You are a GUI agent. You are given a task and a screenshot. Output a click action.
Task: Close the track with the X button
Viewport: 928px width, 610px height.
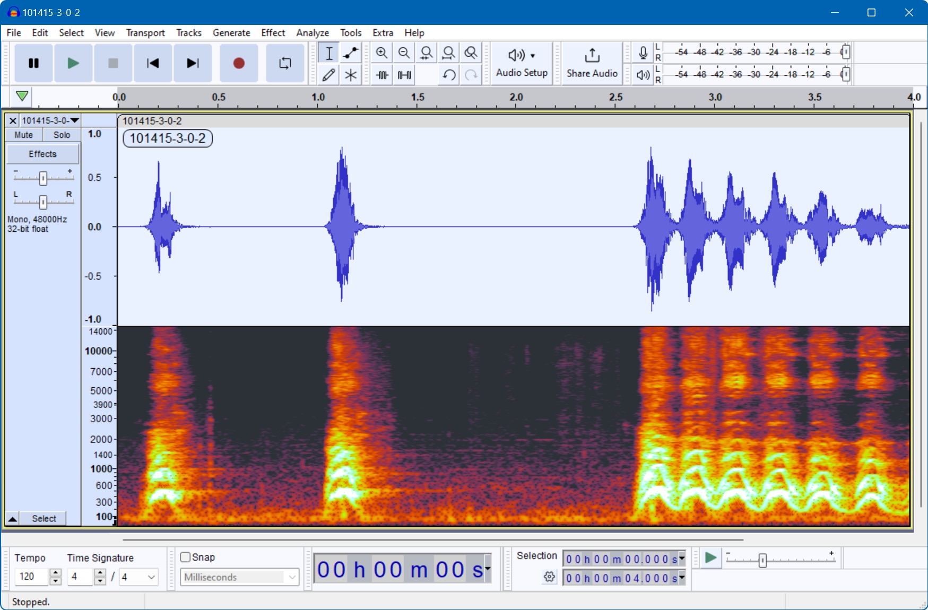click(13, 121)
